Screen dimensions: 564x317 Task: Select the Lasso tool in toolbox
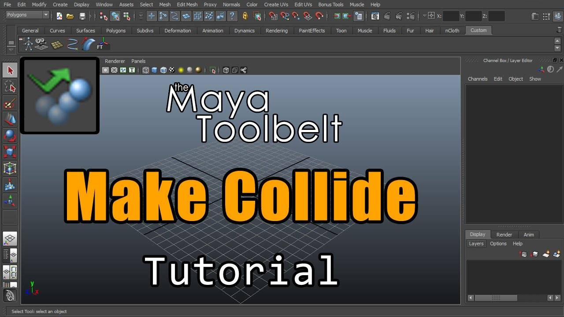(10, 87)
